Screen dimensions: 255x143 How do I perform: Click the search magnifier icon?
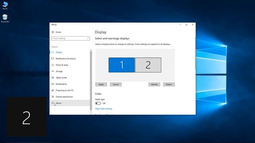(x=88, y=39)
